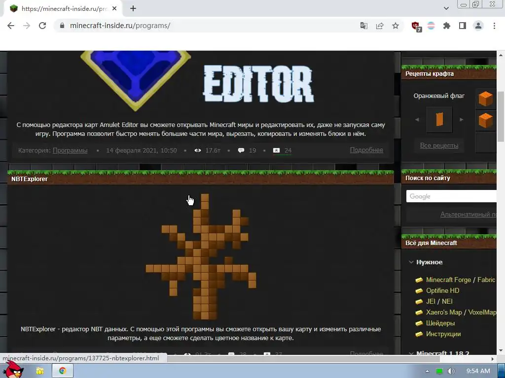Toggle the browser side panel

(463, 26)
